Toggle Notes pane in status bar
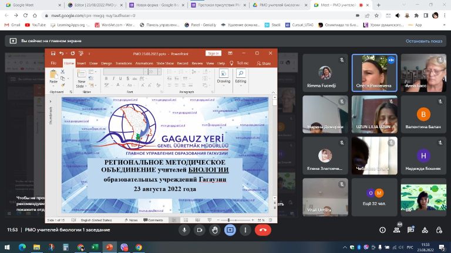Screen dimensions: 451x253 click(x=131, y=220)
